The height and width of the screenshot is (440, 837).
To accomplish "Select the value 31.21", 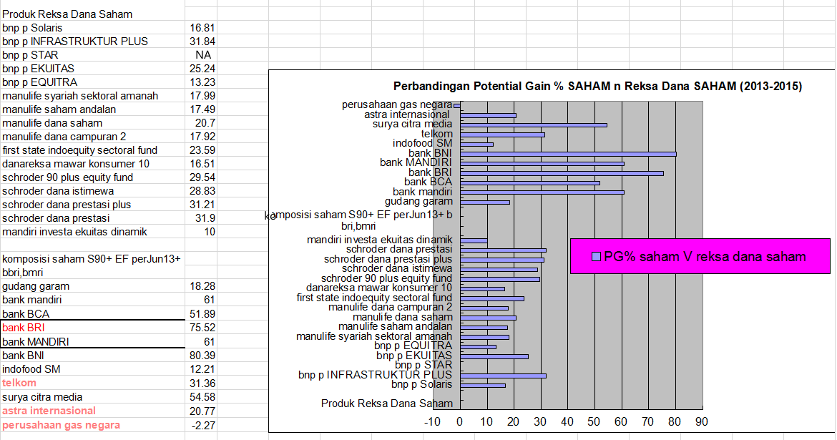I will tap(201, 205).
